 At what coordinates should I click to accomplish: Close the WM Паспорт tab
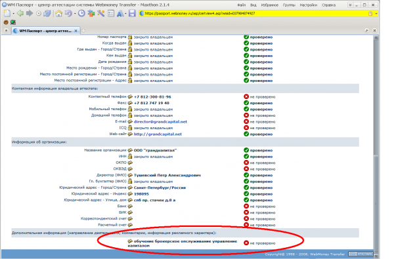[76, 31]
